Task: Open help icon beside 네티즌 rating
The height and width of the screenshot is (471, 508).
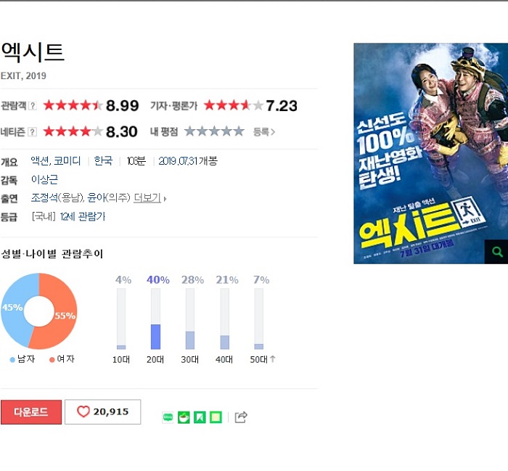Action: (x=32, y=132)
